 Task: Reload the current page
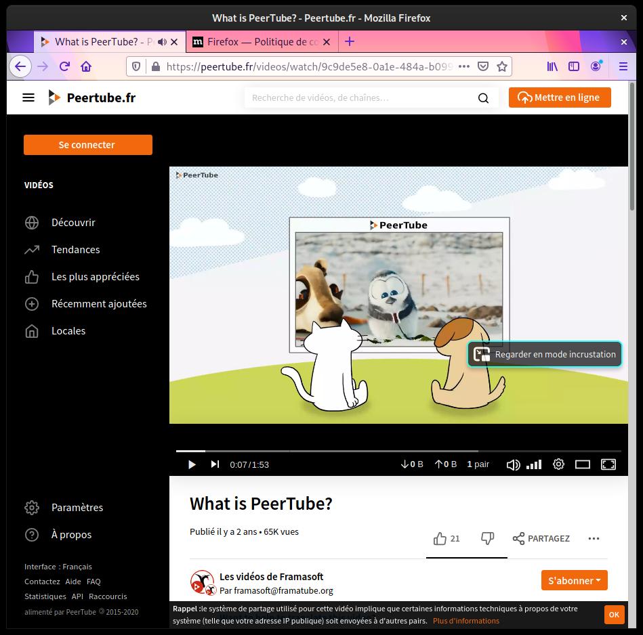pos(64,66)
